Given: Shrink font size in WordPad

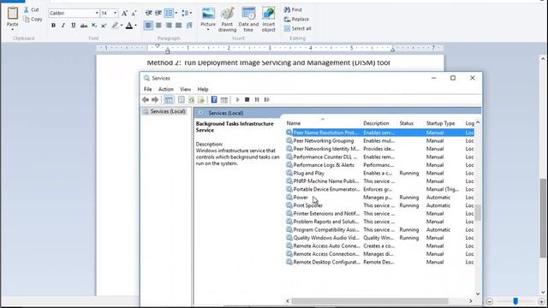Looking at the screenshot, I should click(x=134, y=14).
